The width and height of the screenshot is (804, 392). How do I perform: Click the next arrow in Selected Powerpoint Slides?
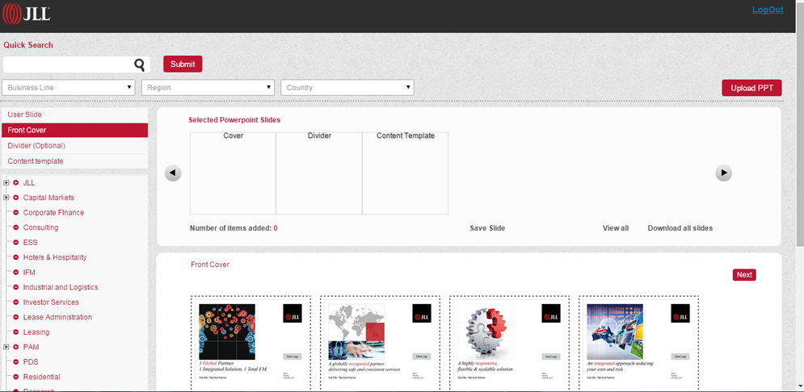click(x=723, y=173)
